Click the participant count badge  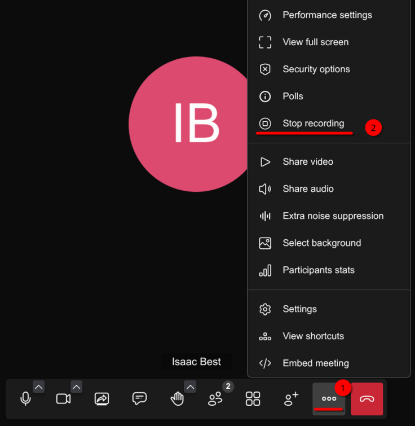pyautogui.click(x=228, y=386)
